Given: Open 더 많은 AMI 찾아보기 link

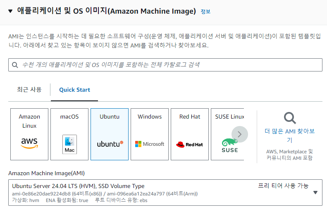Looking at the screenshot, I should point(289,136).
